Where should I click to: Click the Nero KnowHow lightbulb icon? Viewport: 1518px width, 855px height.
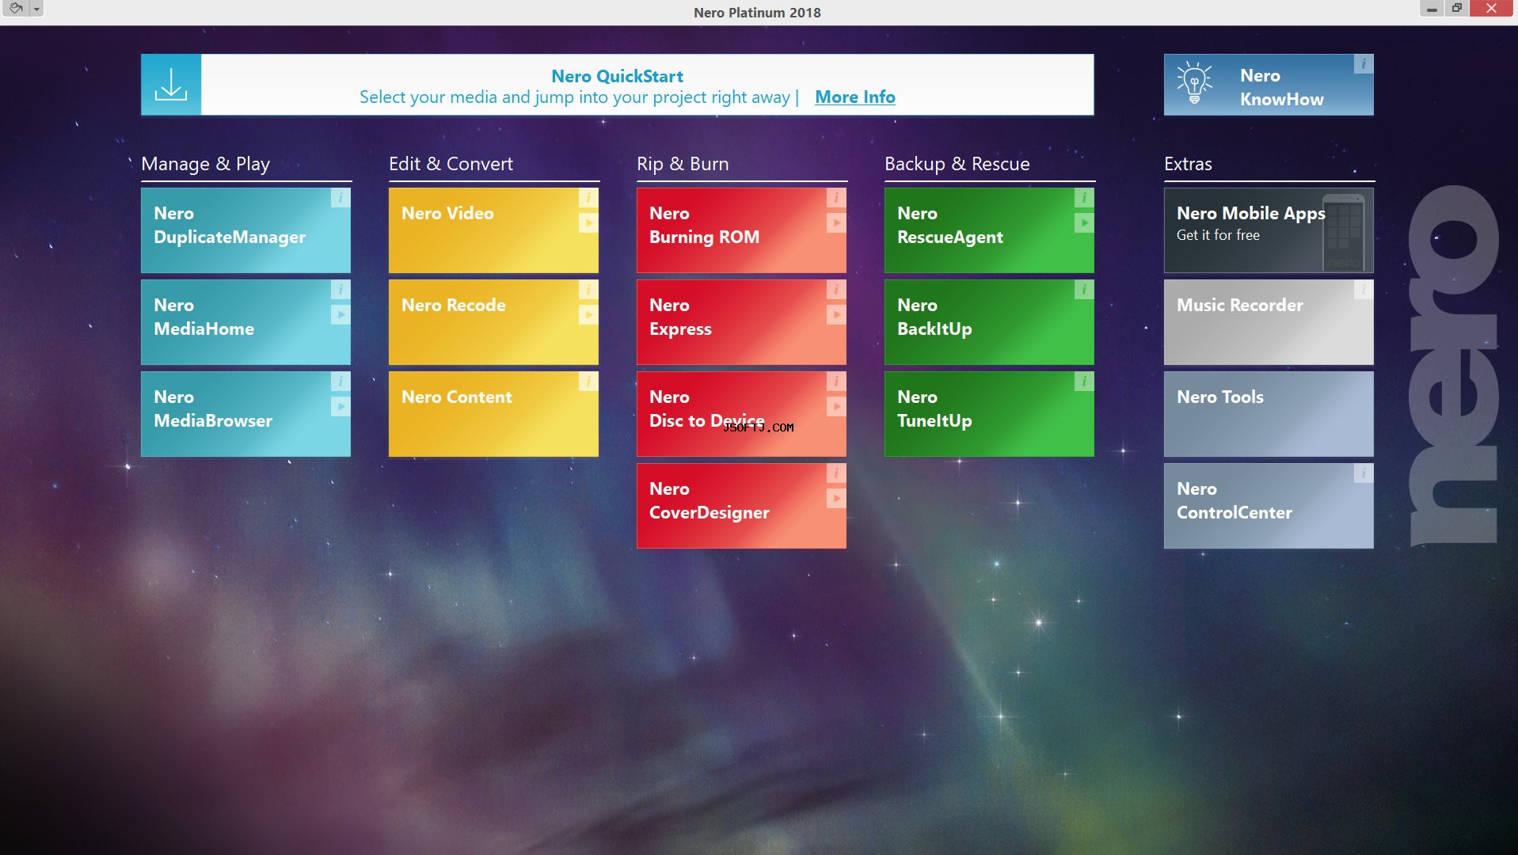click(1194, 83)
